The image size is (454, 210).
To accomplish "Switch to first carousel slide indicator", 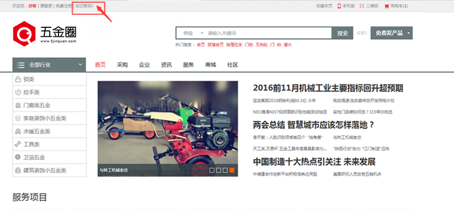I will [212, 170].
